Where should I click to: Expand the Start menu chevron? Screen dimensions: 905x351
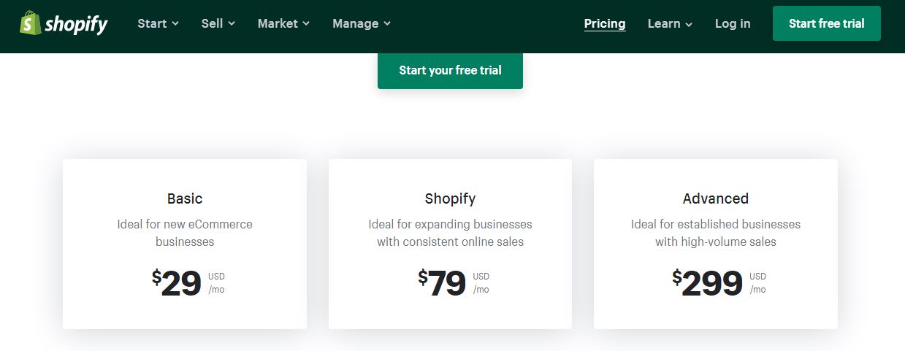pos(175,24)
